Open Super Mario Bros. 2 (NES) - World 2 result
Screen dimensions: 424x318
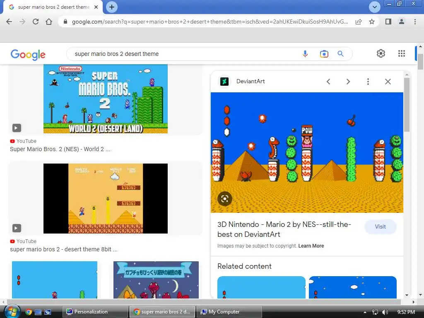pos(60,149)
